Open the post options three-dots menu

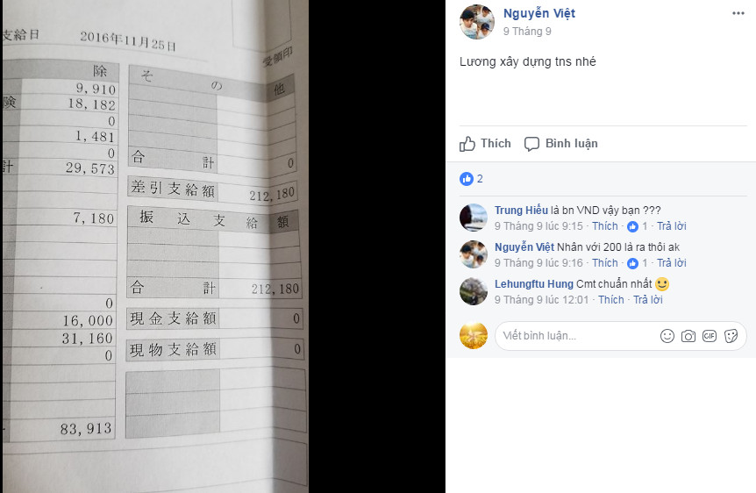pyautogui.click(x=738, y=13)
